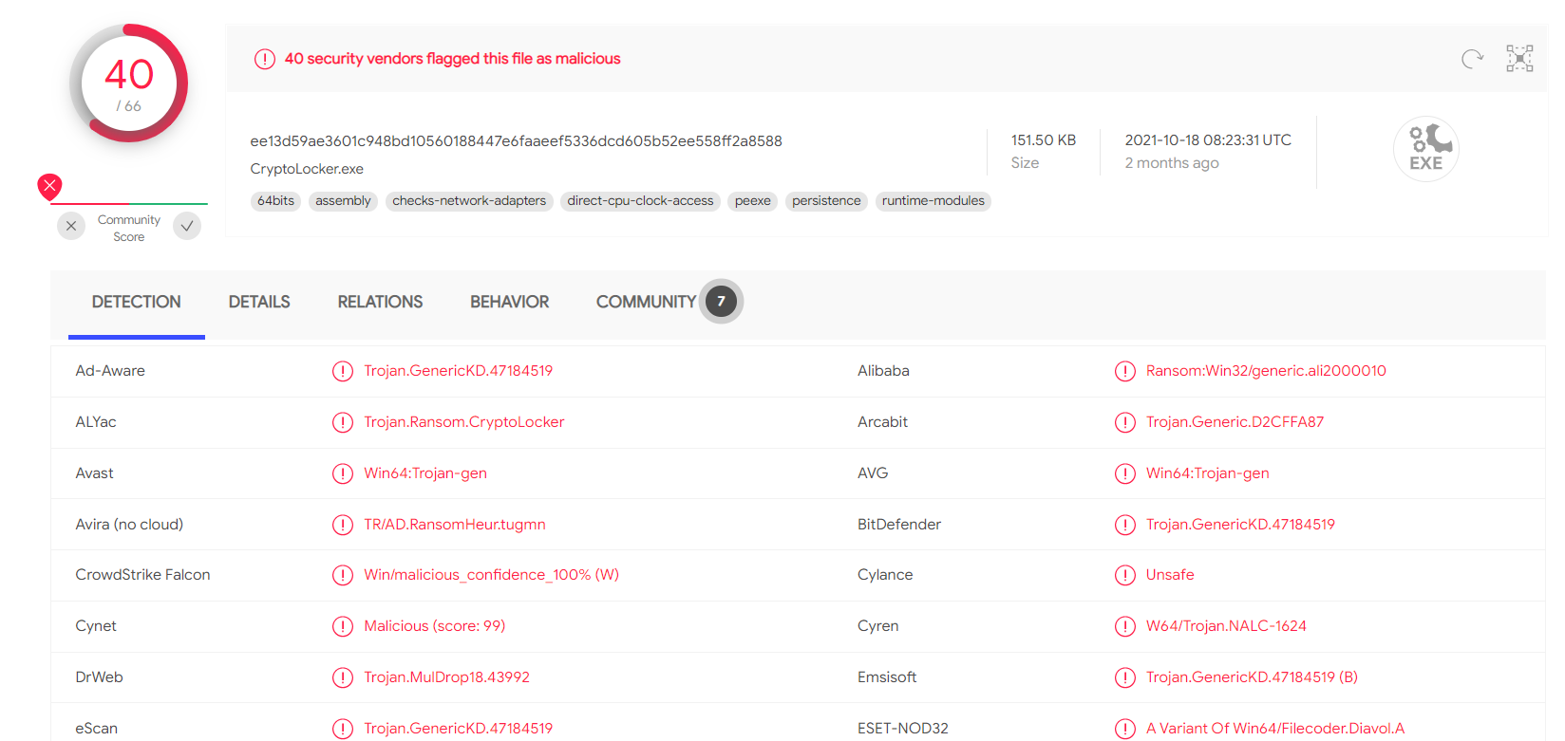Open the RELATIONS tab
The width and height of the screenshot is (1565, 741).
pos(380,302)
